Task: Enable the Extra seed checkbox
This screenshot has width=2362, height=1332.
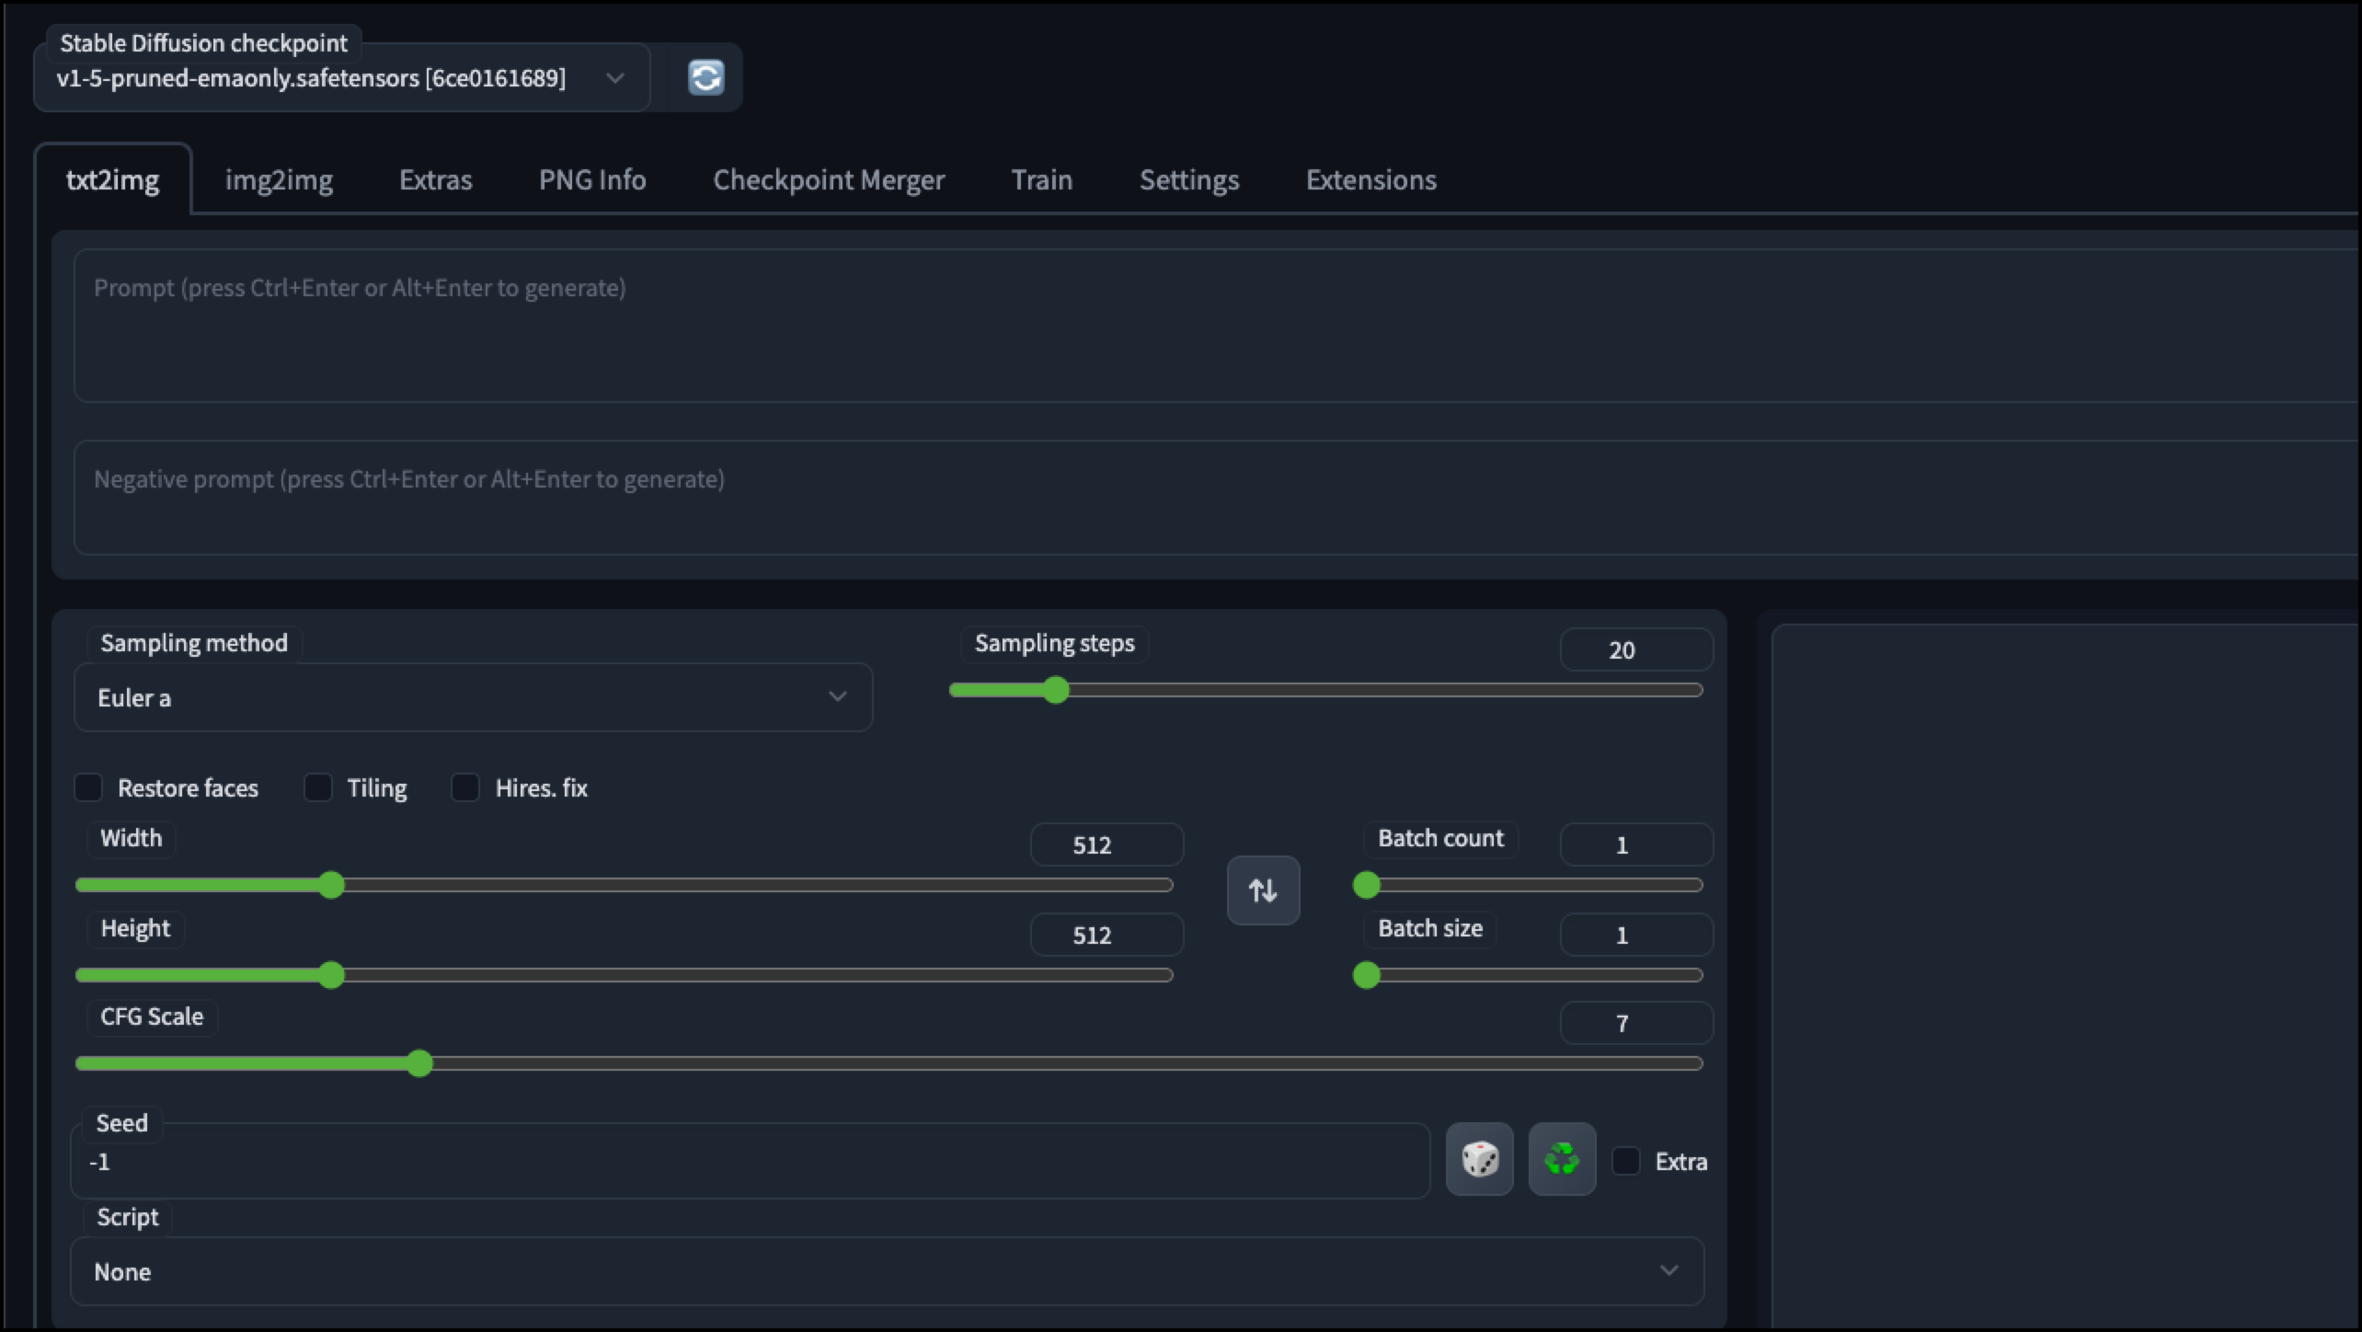Action: (1626, 1161)
